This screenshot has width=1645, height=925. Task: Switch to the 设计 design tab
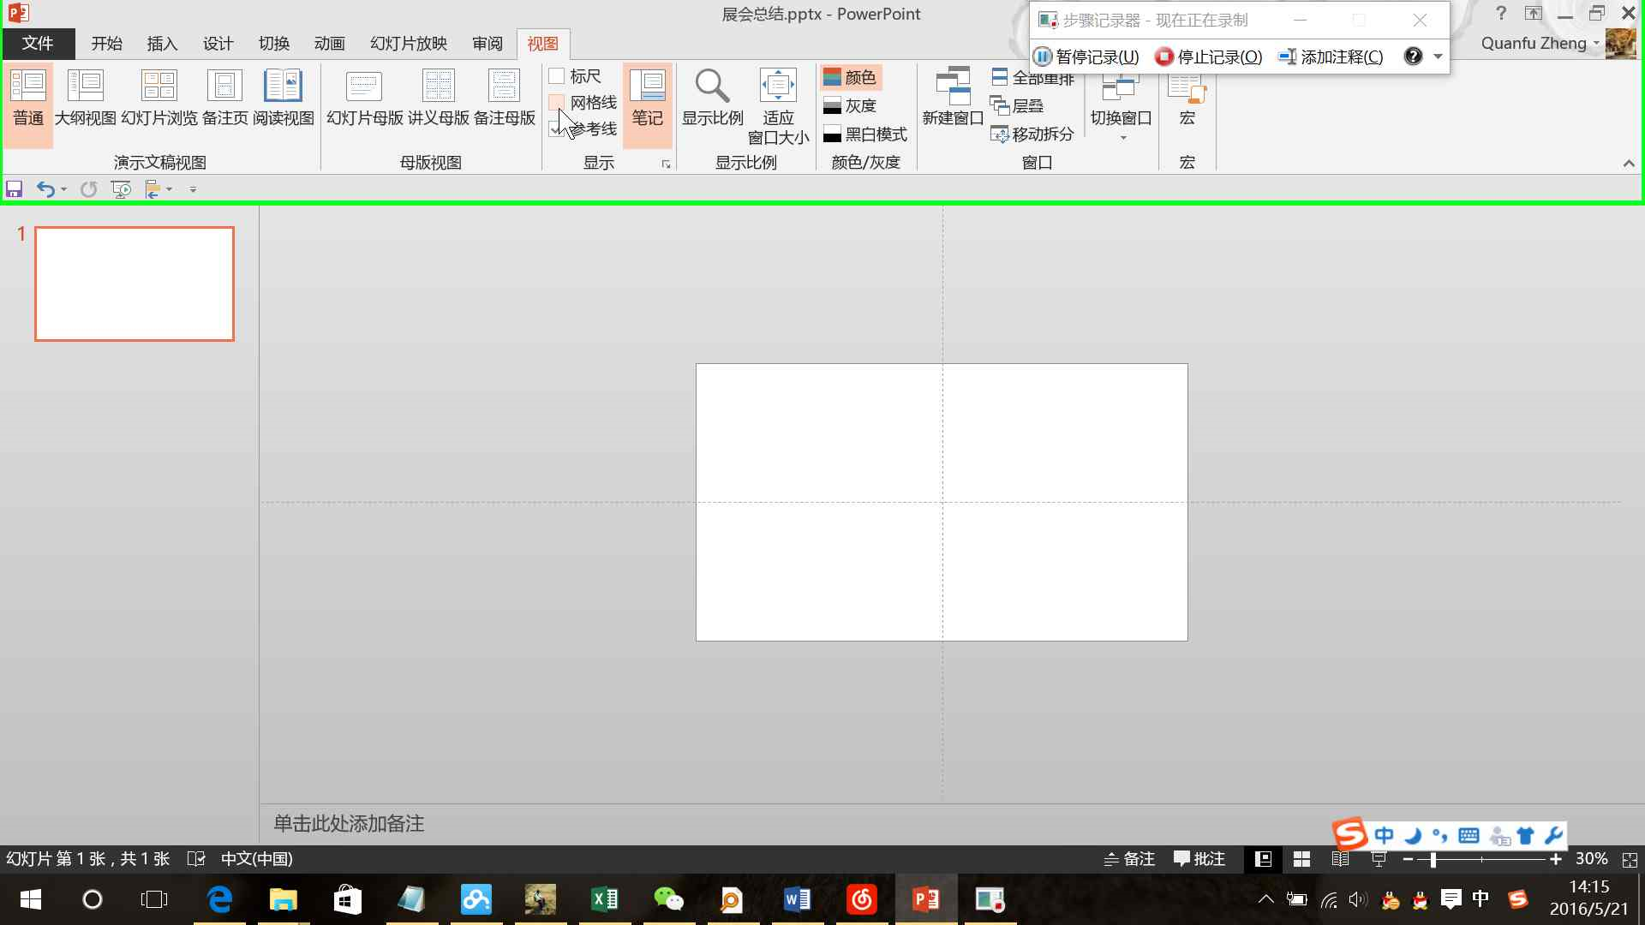pos(218,44)
